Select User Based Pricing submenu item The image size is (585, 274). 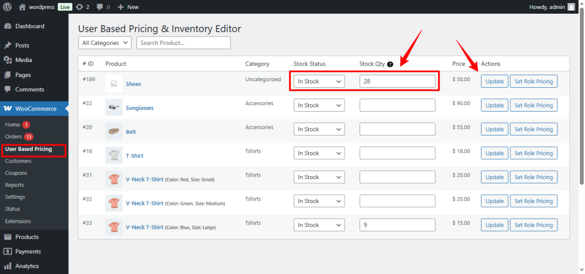[x=28, y=149]
